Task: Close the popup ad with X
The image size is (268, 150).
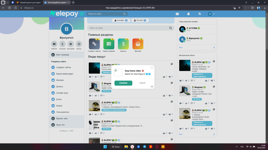Action: [x=152, y=68]
